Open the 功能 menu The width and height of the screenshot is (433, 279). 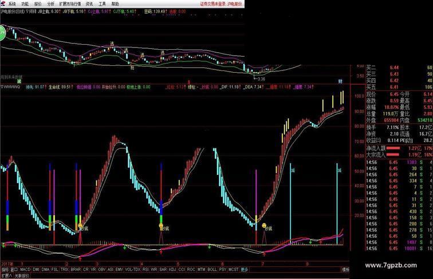[x=25, y=4]
